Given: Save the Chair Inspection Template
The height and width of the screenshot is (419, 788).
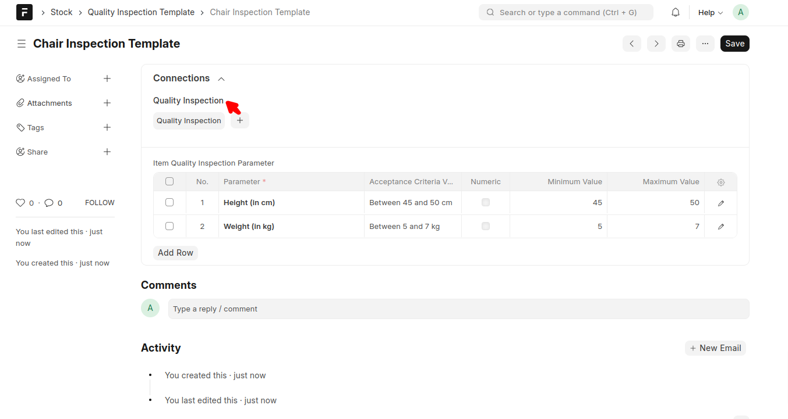Looking at the screenshot, I should point(734,43).
